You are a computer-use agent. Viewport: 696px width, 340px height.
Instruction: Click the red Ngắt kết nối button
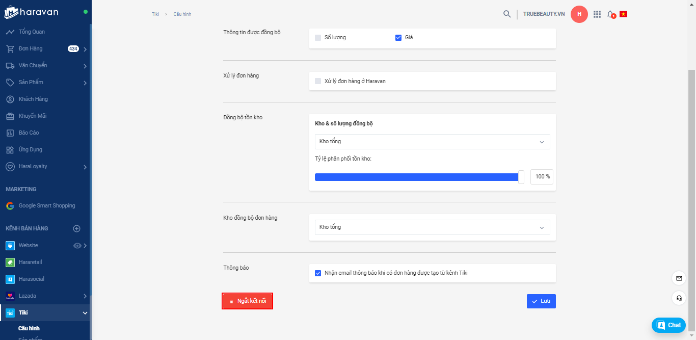pos(248,301)
